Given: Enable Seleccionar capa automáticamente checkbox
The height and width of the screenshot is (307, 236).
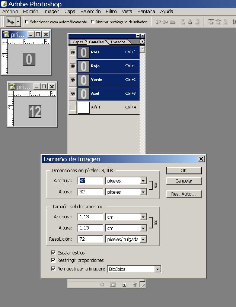Looking at the screenshot, I should tap(27, 22).
